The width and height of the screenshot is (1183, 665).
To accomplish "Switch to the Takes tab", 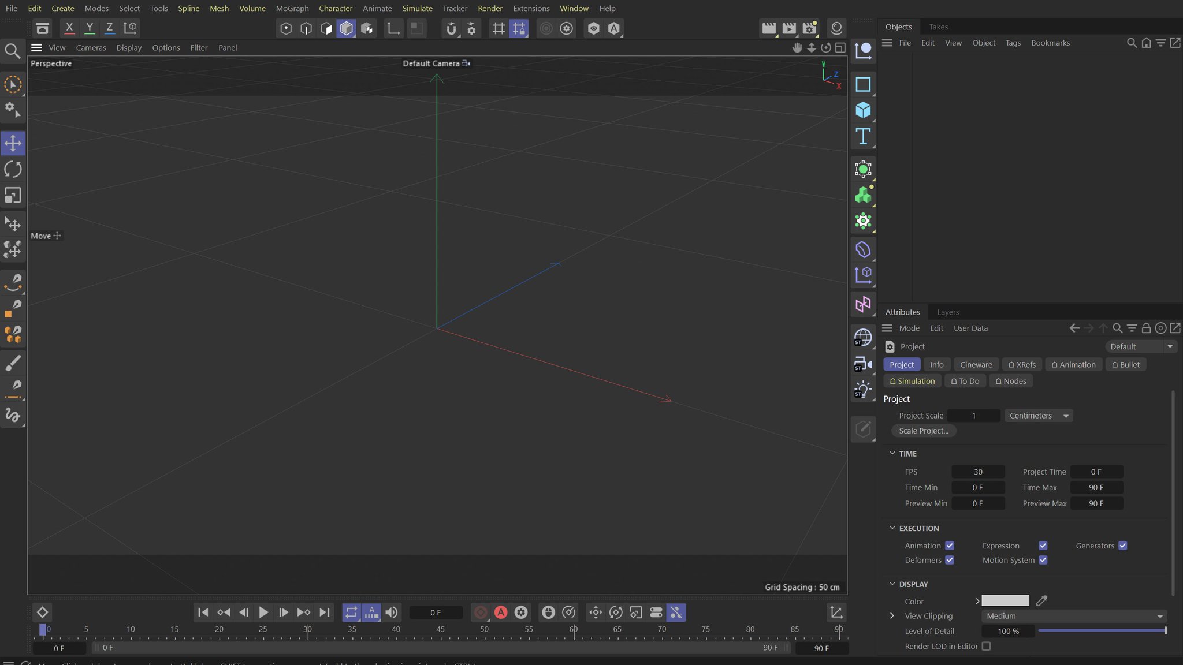I will pos(938,27).
